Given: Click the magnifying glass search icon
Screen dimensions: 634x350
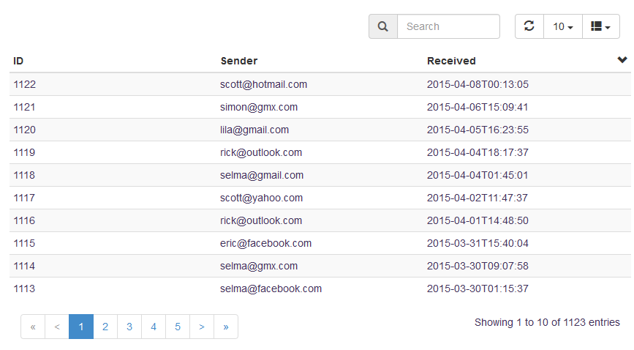Looking at the screenshot, I should [383, 27].
